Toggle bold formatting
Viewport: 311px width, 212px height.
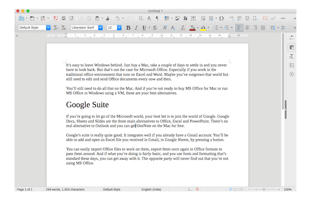pyautogui.click(x=128, y=28)
